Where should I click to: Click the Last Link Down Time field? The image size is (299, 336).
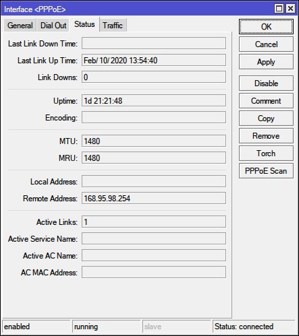154,43
